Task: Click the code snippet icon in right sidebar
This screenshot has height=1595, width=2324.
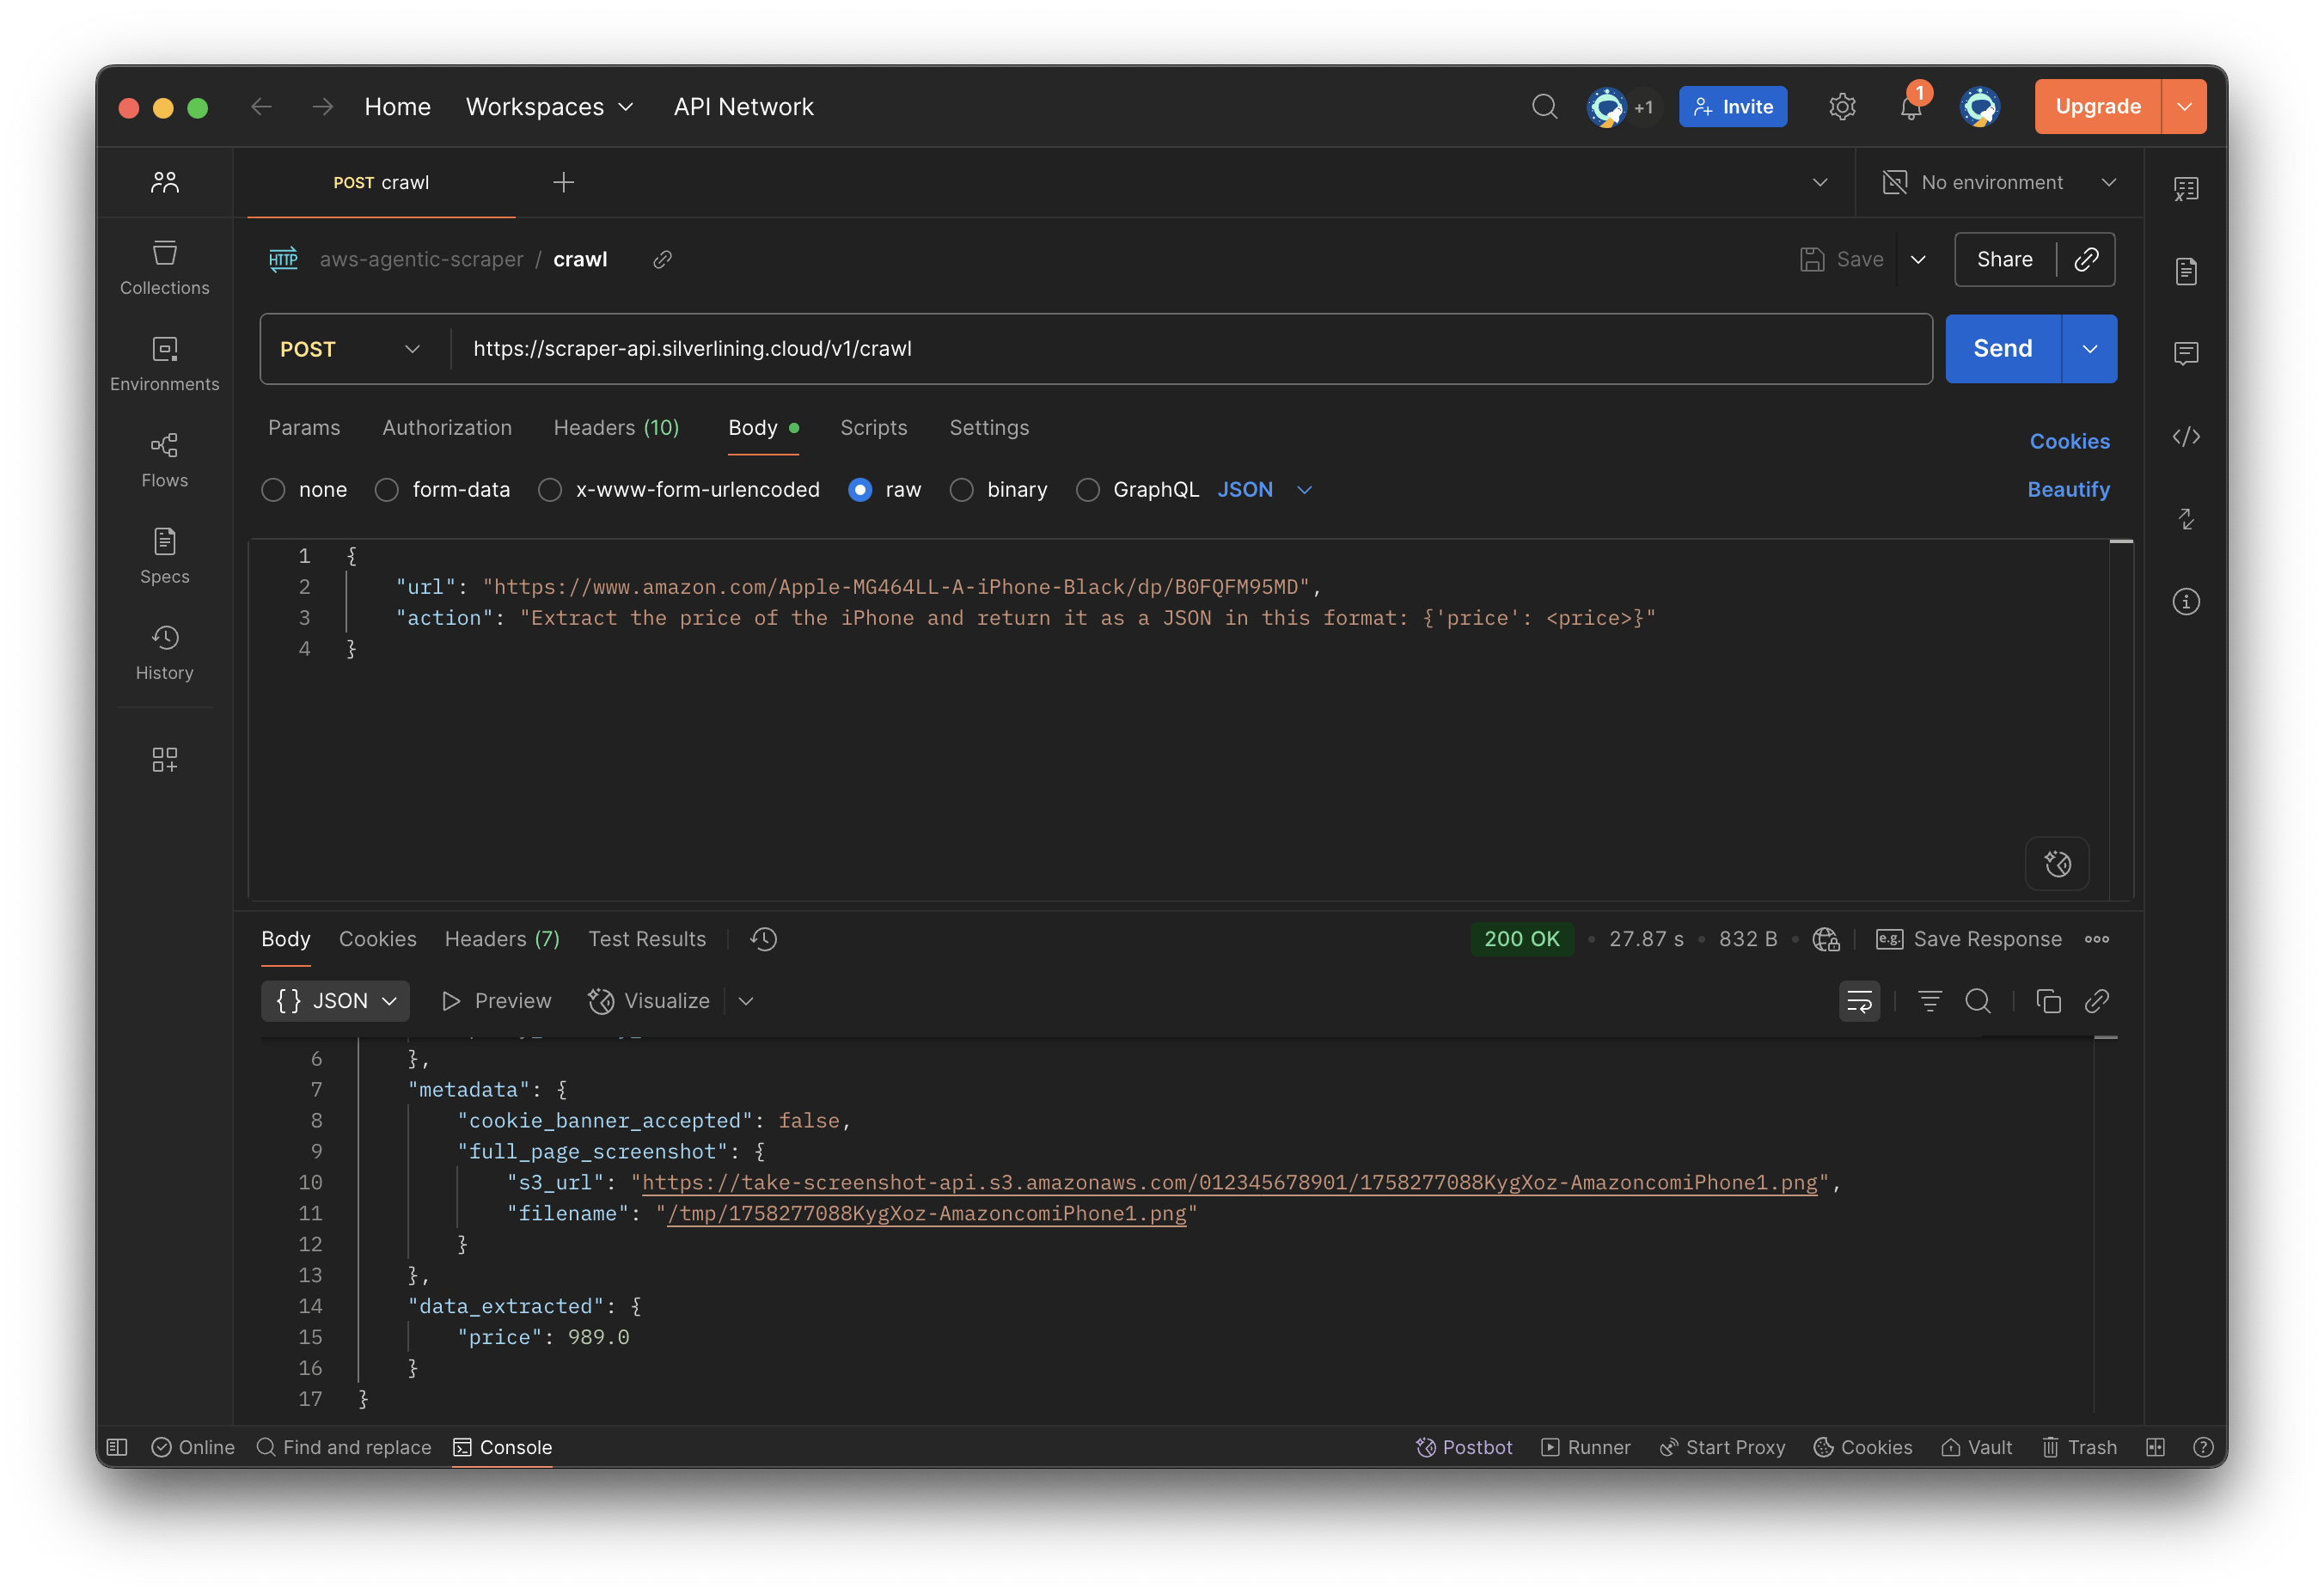Action: click(2186, 437)
